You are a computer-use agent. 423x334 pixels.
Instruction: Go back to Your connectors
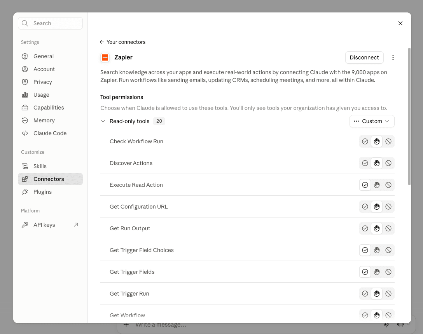122,42
